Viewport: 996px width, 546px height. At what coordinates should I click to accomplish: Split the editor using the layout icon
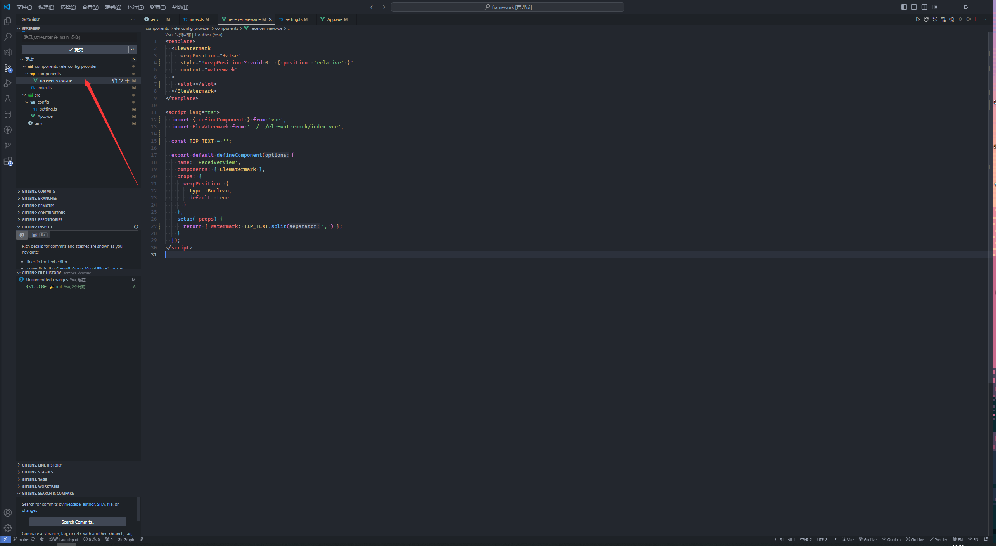(x=977, y=19)
